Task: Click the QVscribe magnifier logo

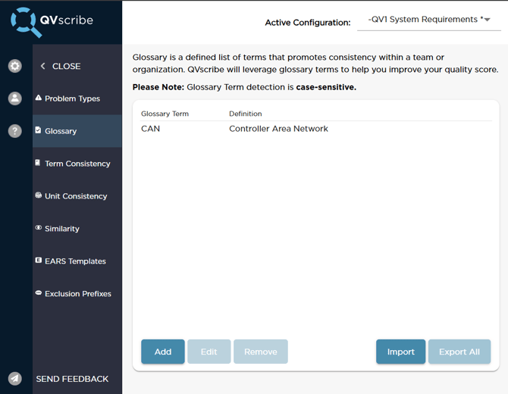Action: pos(27,22)
